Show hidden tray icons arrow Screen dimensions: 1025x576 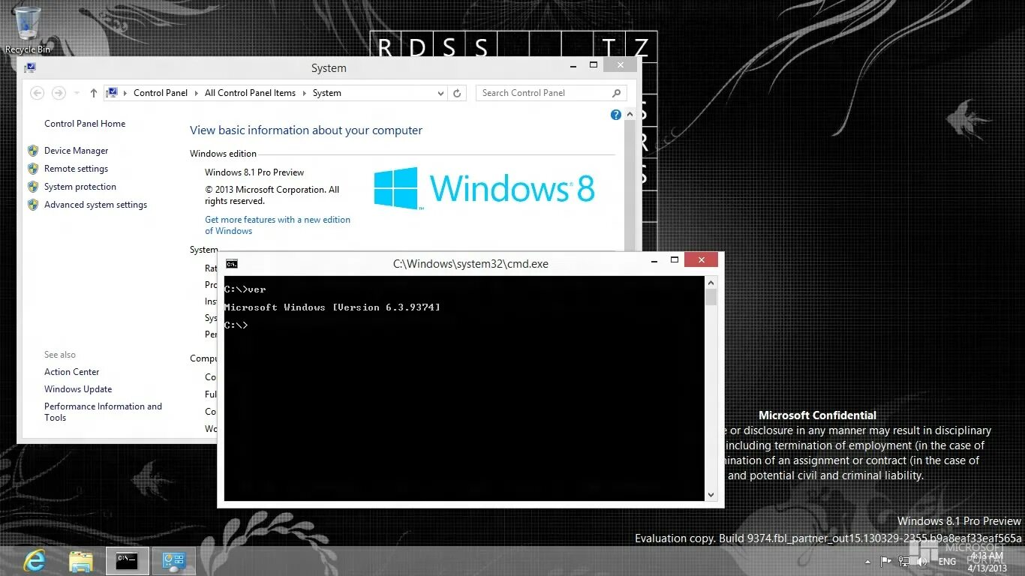[868, 561]
